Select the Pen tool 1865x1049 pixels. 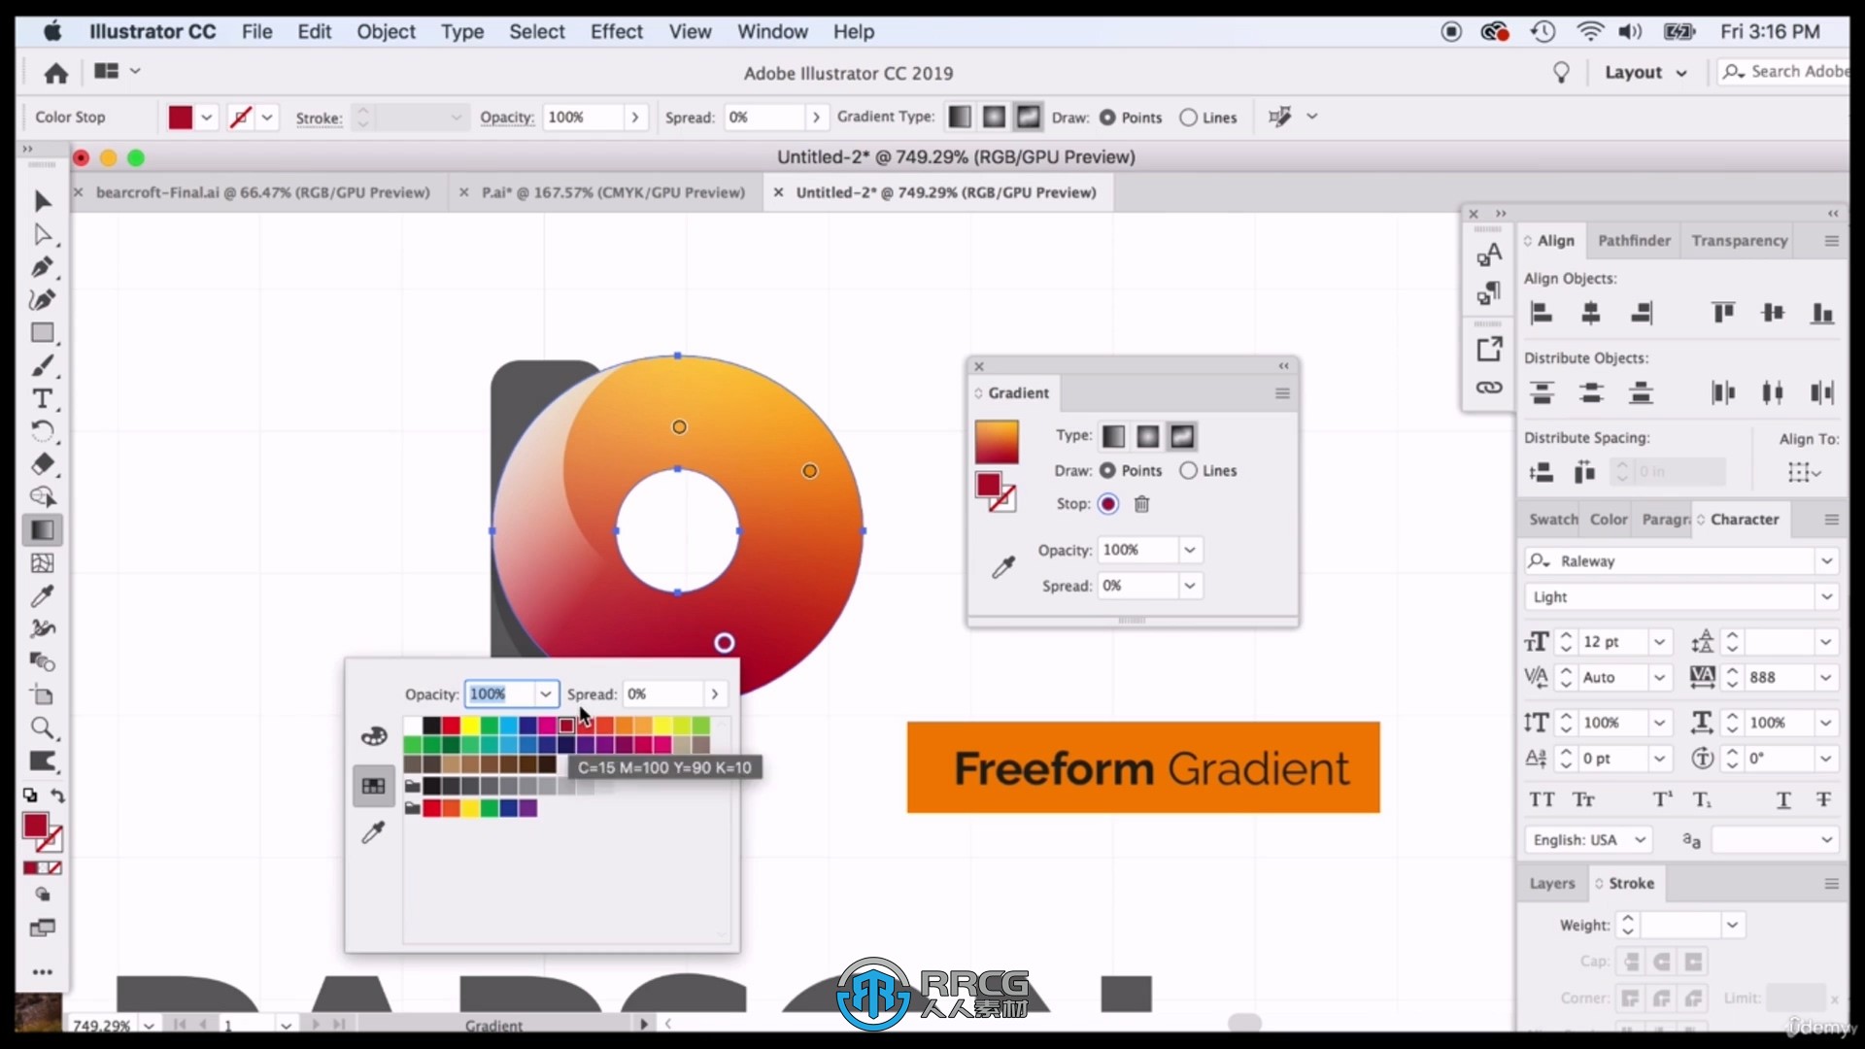point(42,267)
